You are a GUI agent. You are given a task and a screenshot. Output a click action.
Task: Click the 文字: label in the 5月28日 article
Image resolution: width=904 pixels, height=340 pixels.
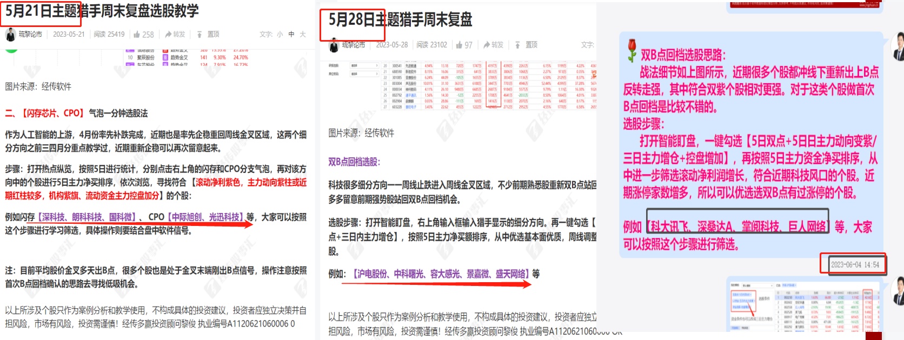tap(588, 45)
